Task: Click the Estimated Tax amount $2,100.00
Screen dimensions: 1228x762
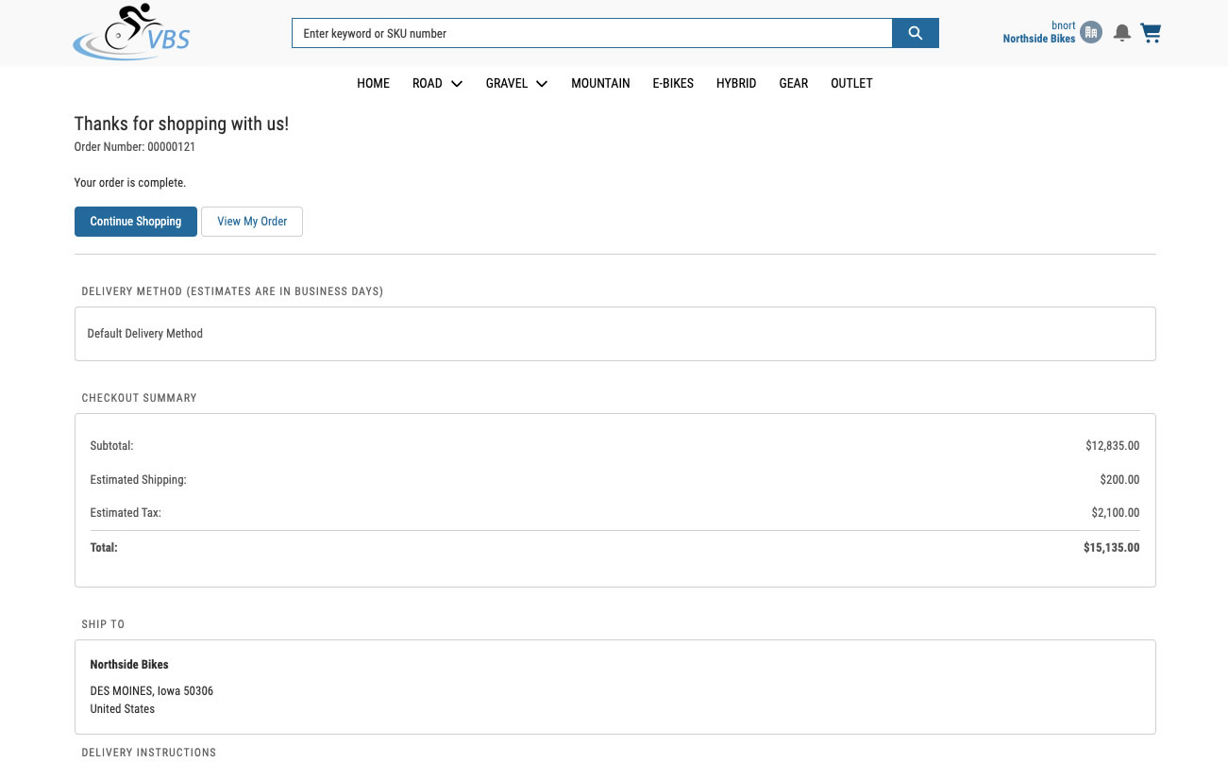Action: [x=1116, y=513]
